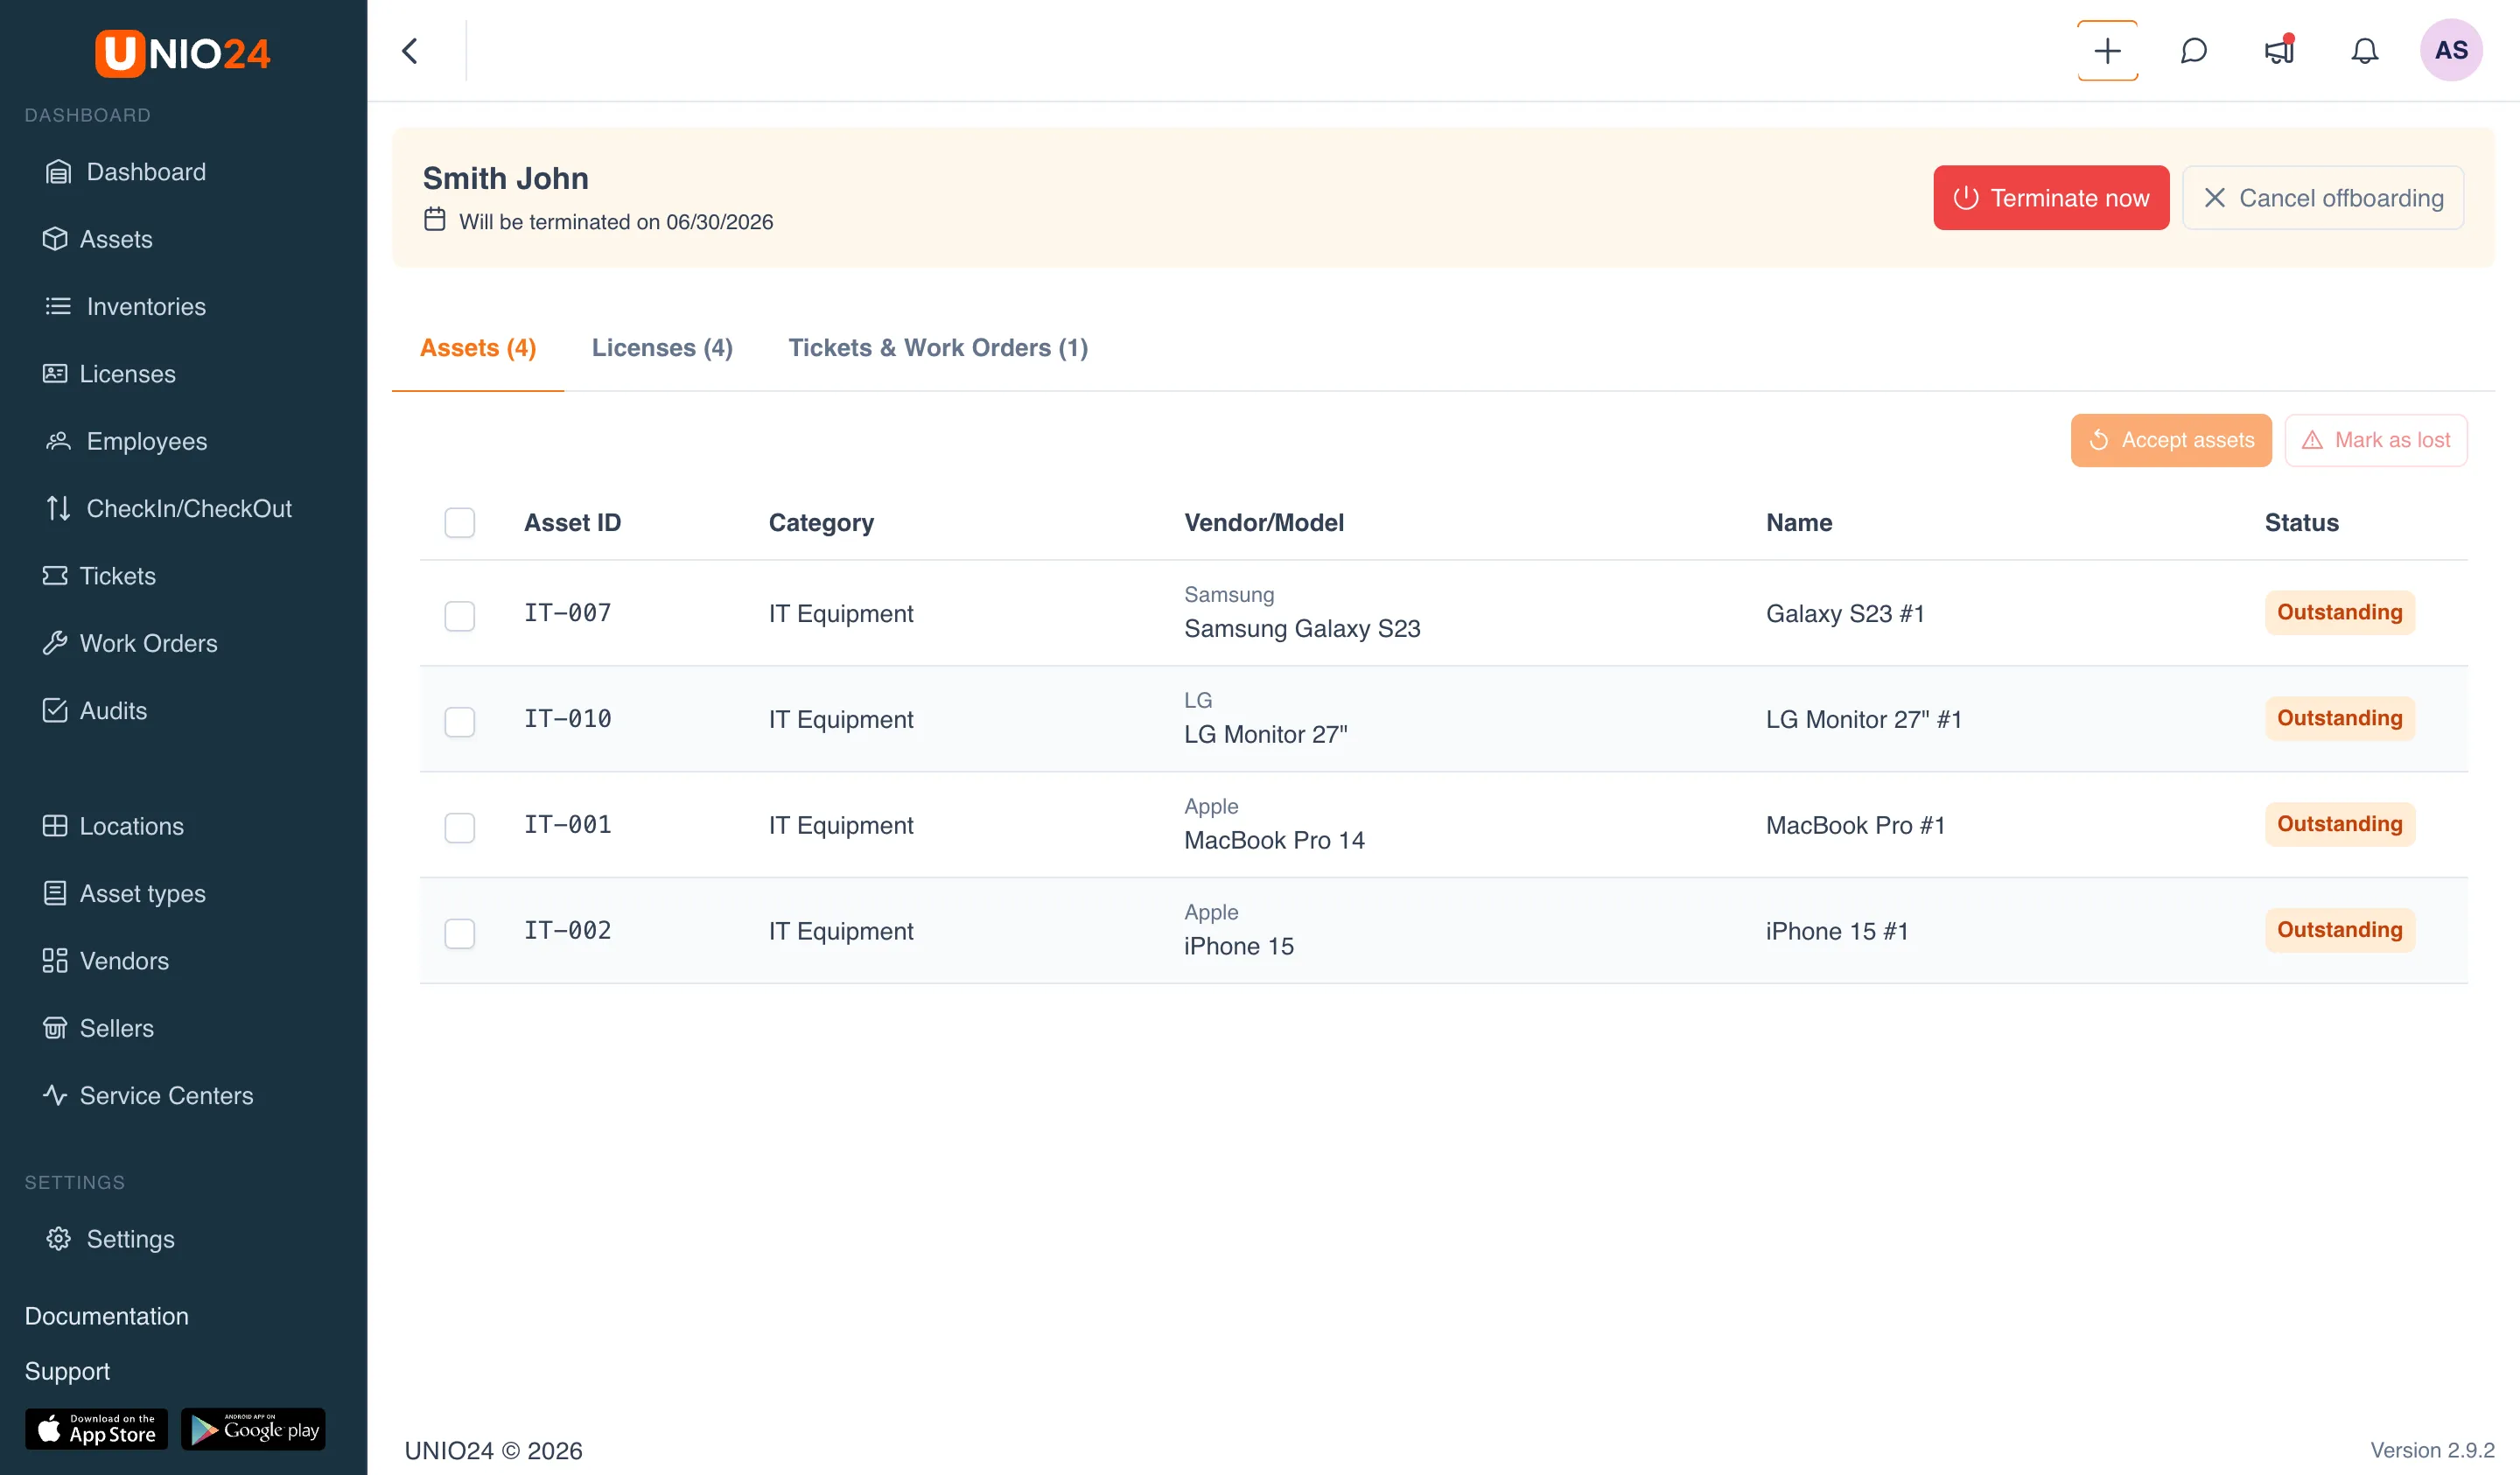Click the Vendor/Model column header
The width and height of the screenshot is (2520, 1475).
pyautogui.click(x=1264, y=523)
